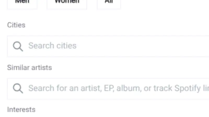Choose the All gender option

(109, 3)
